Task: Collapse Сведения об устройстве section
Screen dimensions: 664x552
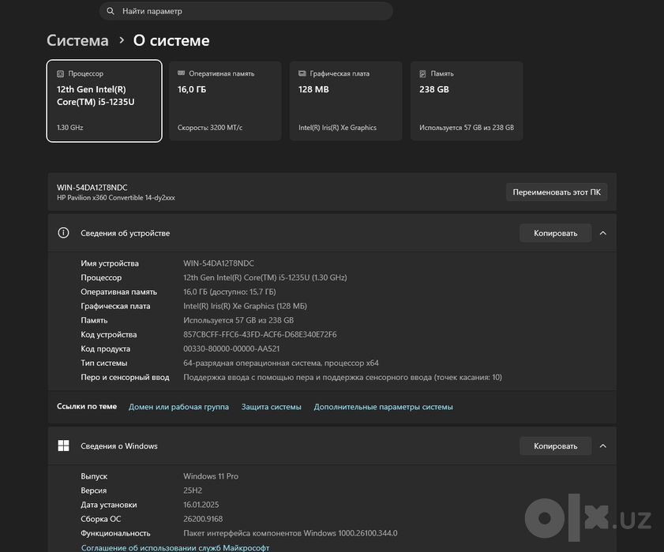Action: (x=603, y=233)
